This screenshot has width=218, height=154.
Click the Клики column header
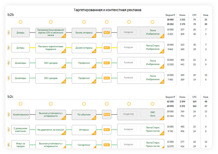pos(182,15)
